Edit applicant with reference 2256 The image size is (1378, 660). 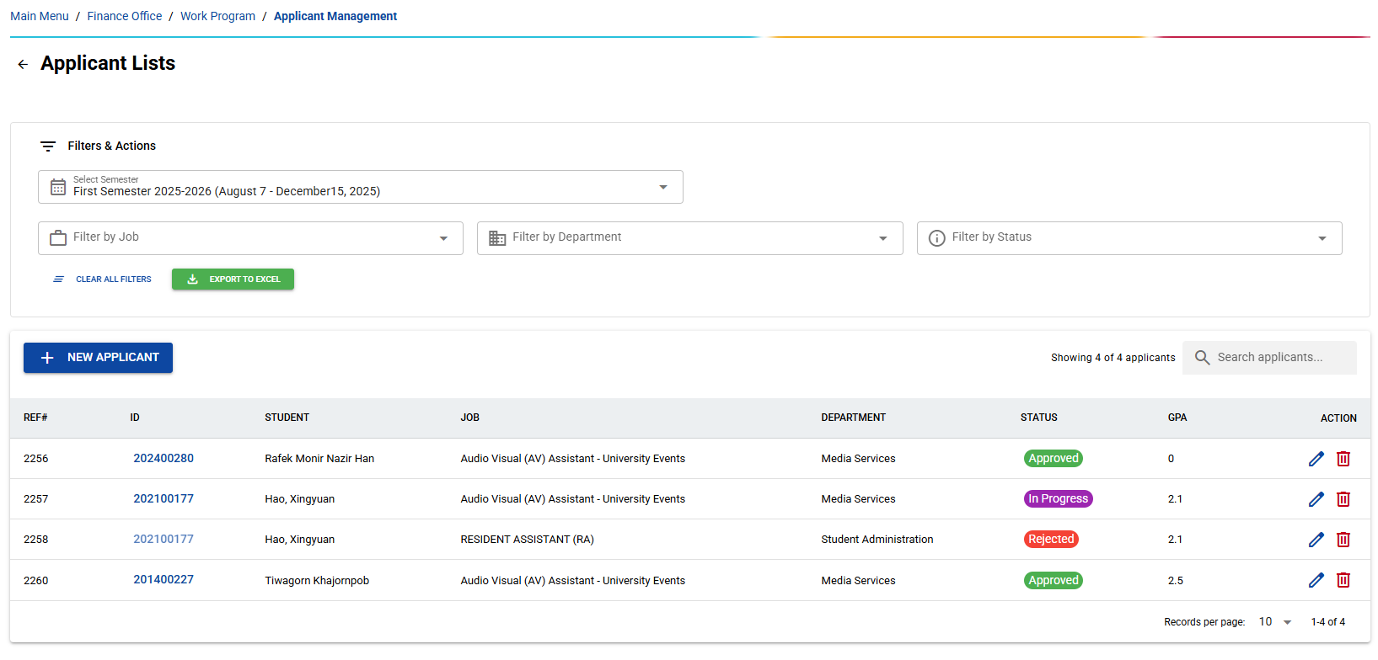pyautogui.click(x=1316, y=459)
